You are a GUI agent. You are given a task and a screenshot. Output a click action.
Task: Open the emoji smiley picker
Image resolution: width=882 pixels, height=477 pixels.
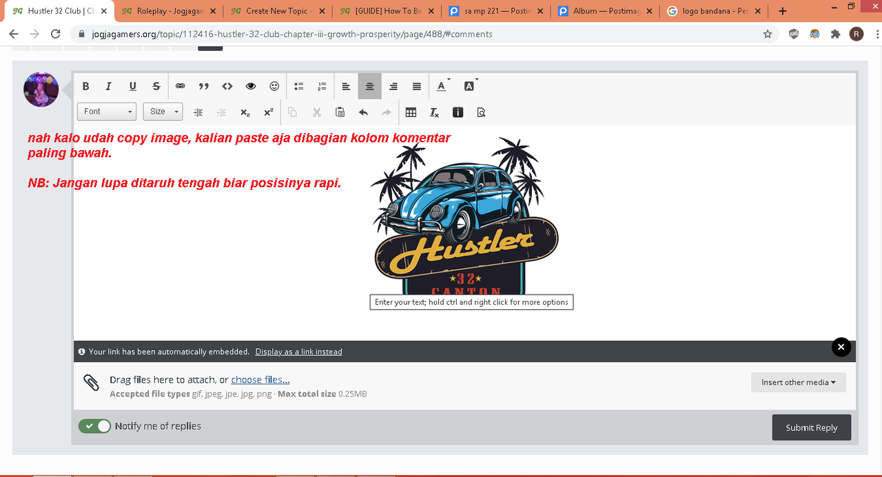[274, 86]
